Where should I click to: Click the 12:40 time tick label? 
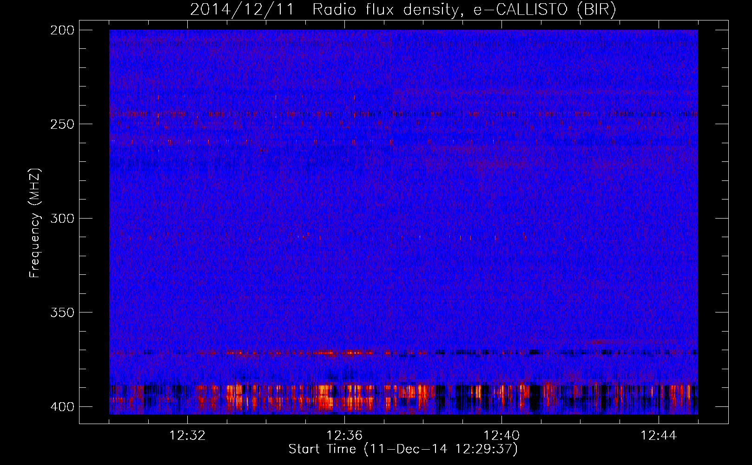[x=501, y=436]
